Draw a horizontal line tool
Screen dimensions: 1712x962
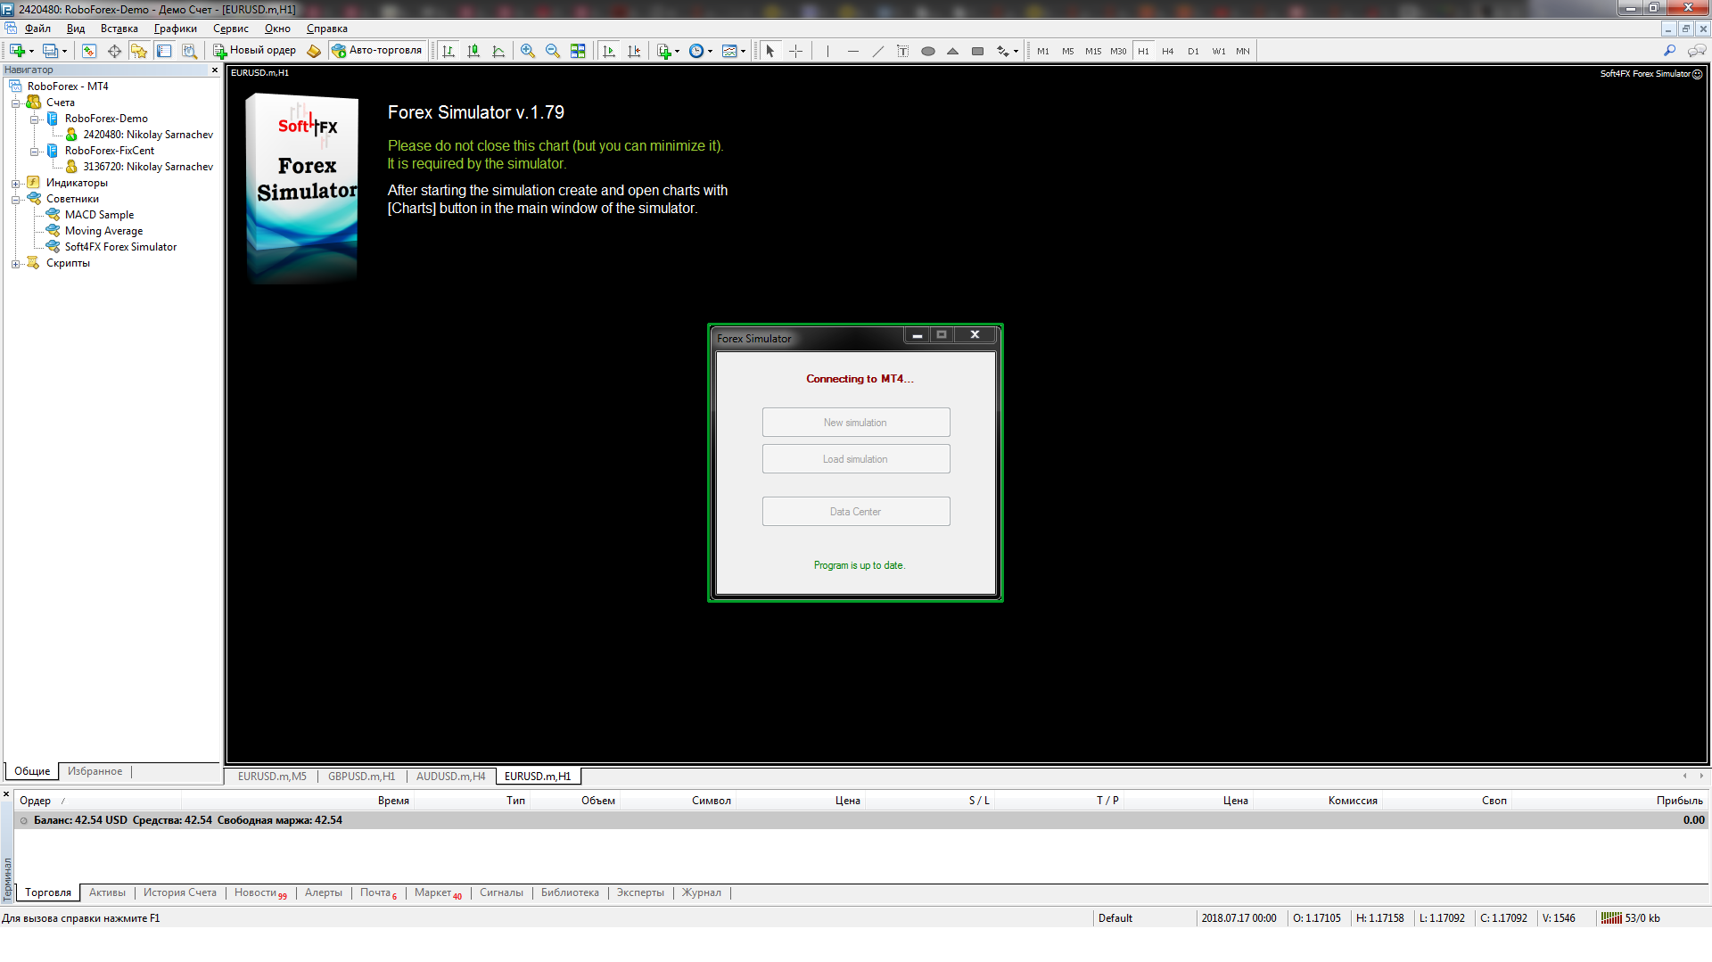point(852,51)
